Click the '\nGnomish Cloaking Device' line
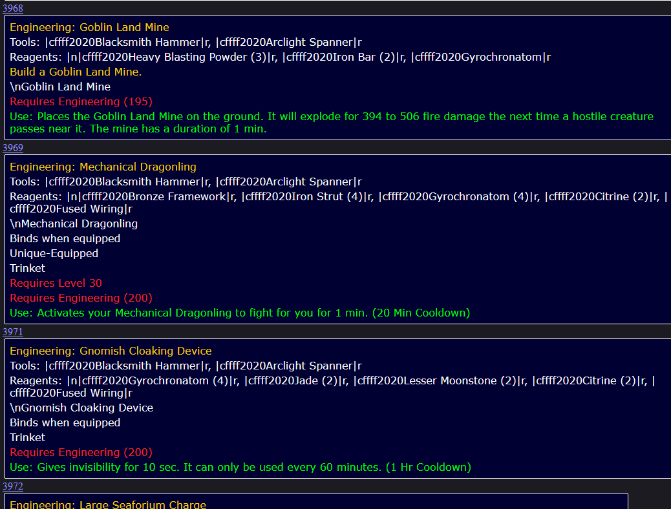 (81, 408)
